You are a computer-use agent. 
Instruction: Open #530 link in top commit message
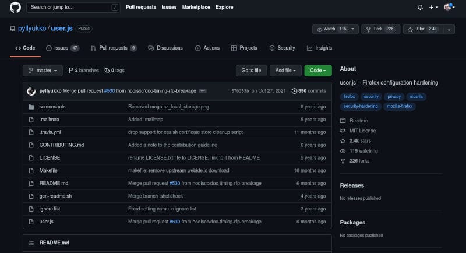110,91
